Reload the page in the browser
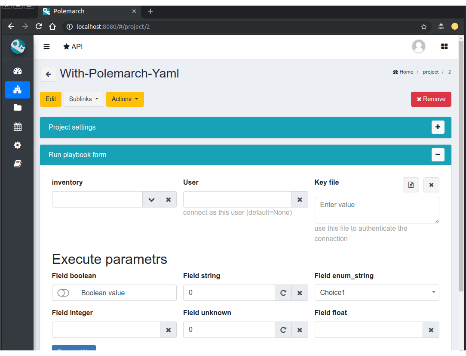466x356 pixels. coord(39,27)
